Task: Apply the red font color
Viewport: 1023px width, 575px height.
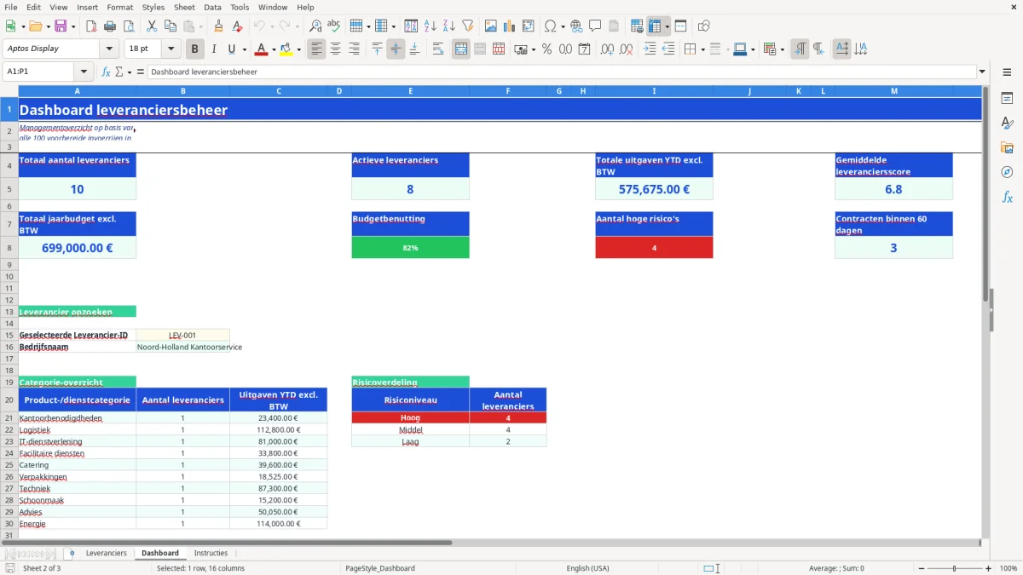Action: click(261, 49)
